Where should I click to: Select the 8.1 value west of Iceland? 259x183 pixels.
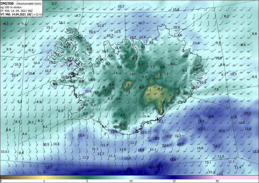pos(45,127)
